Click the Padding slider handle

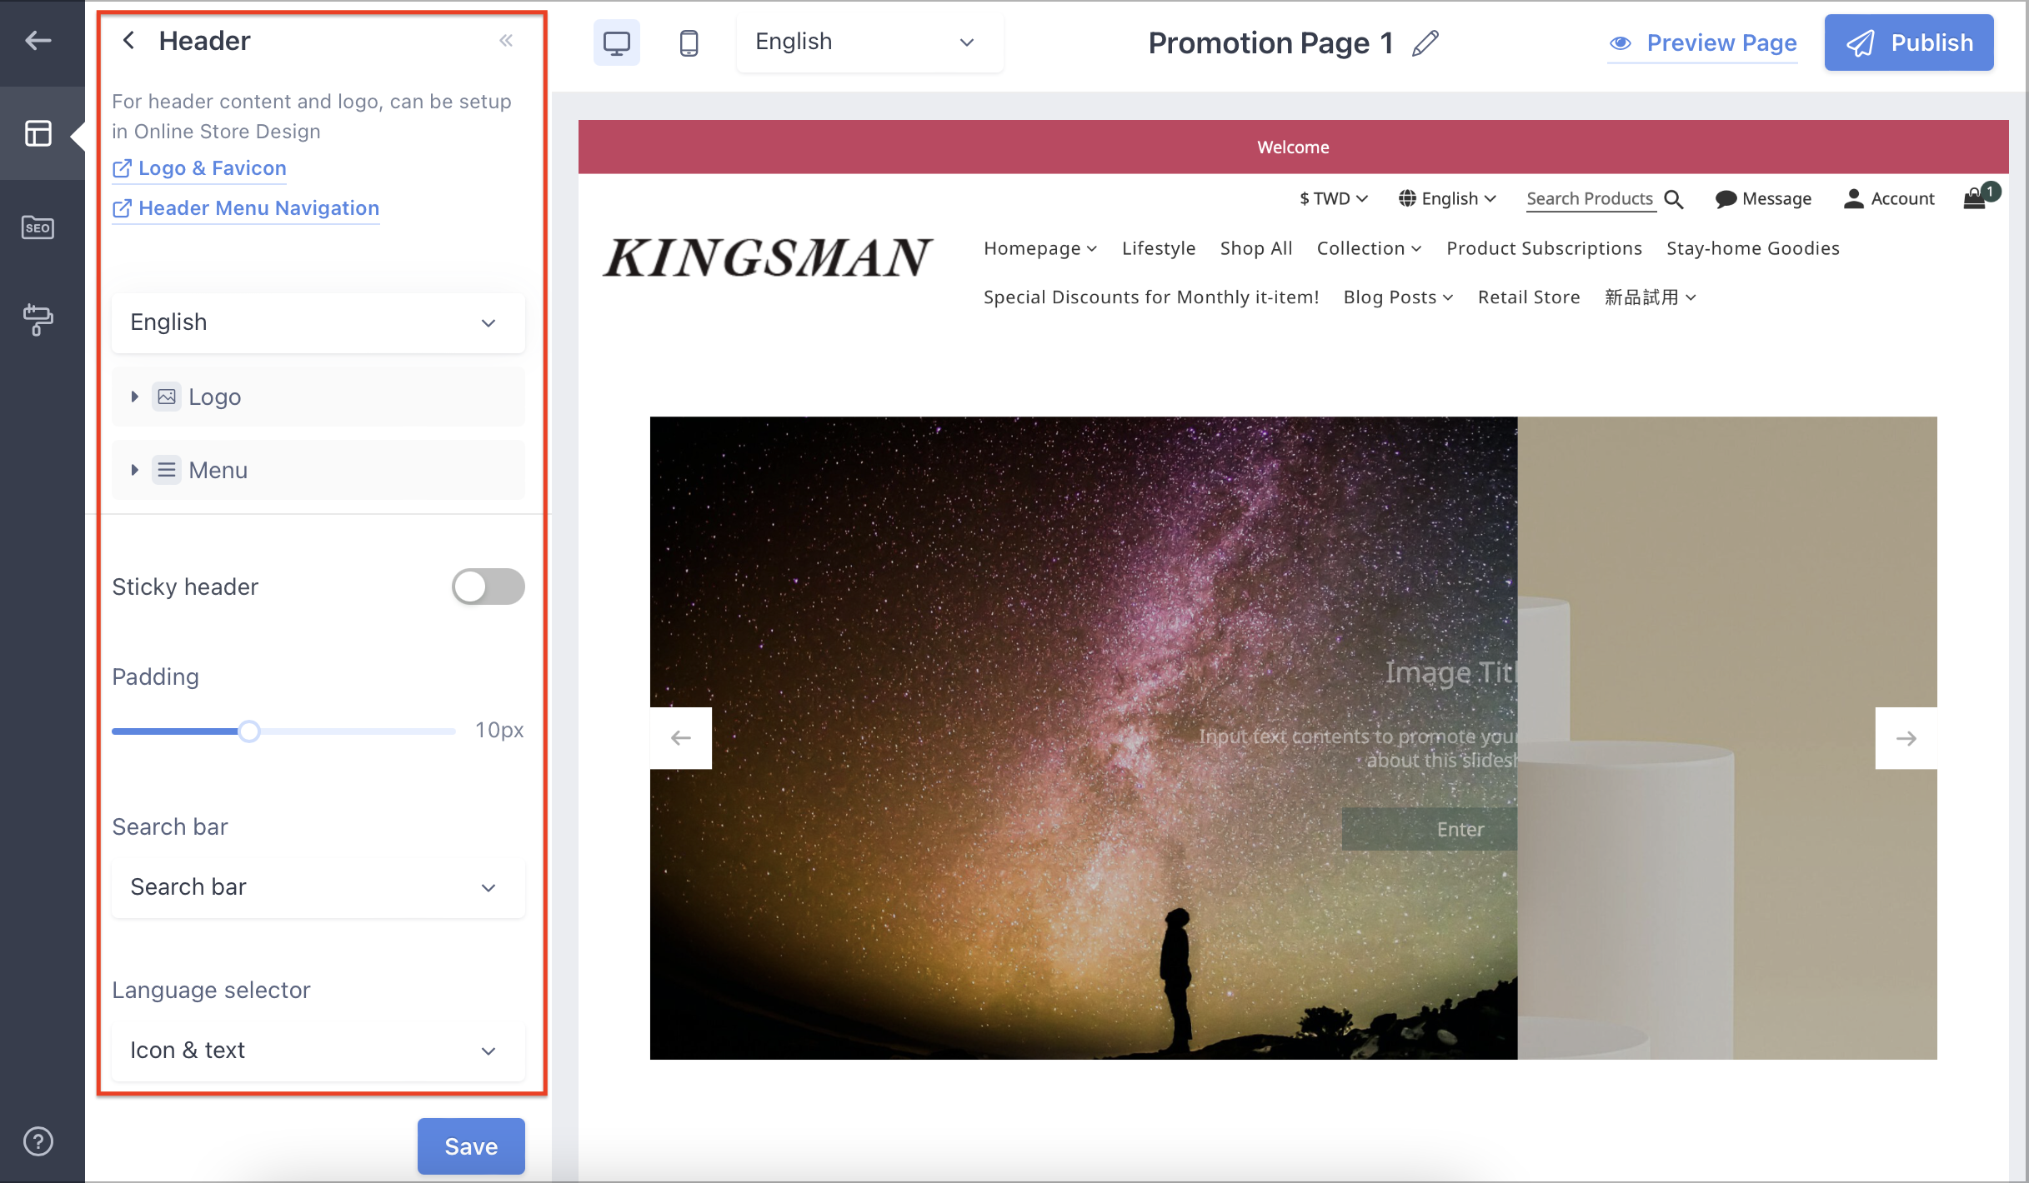pos(248,731)
